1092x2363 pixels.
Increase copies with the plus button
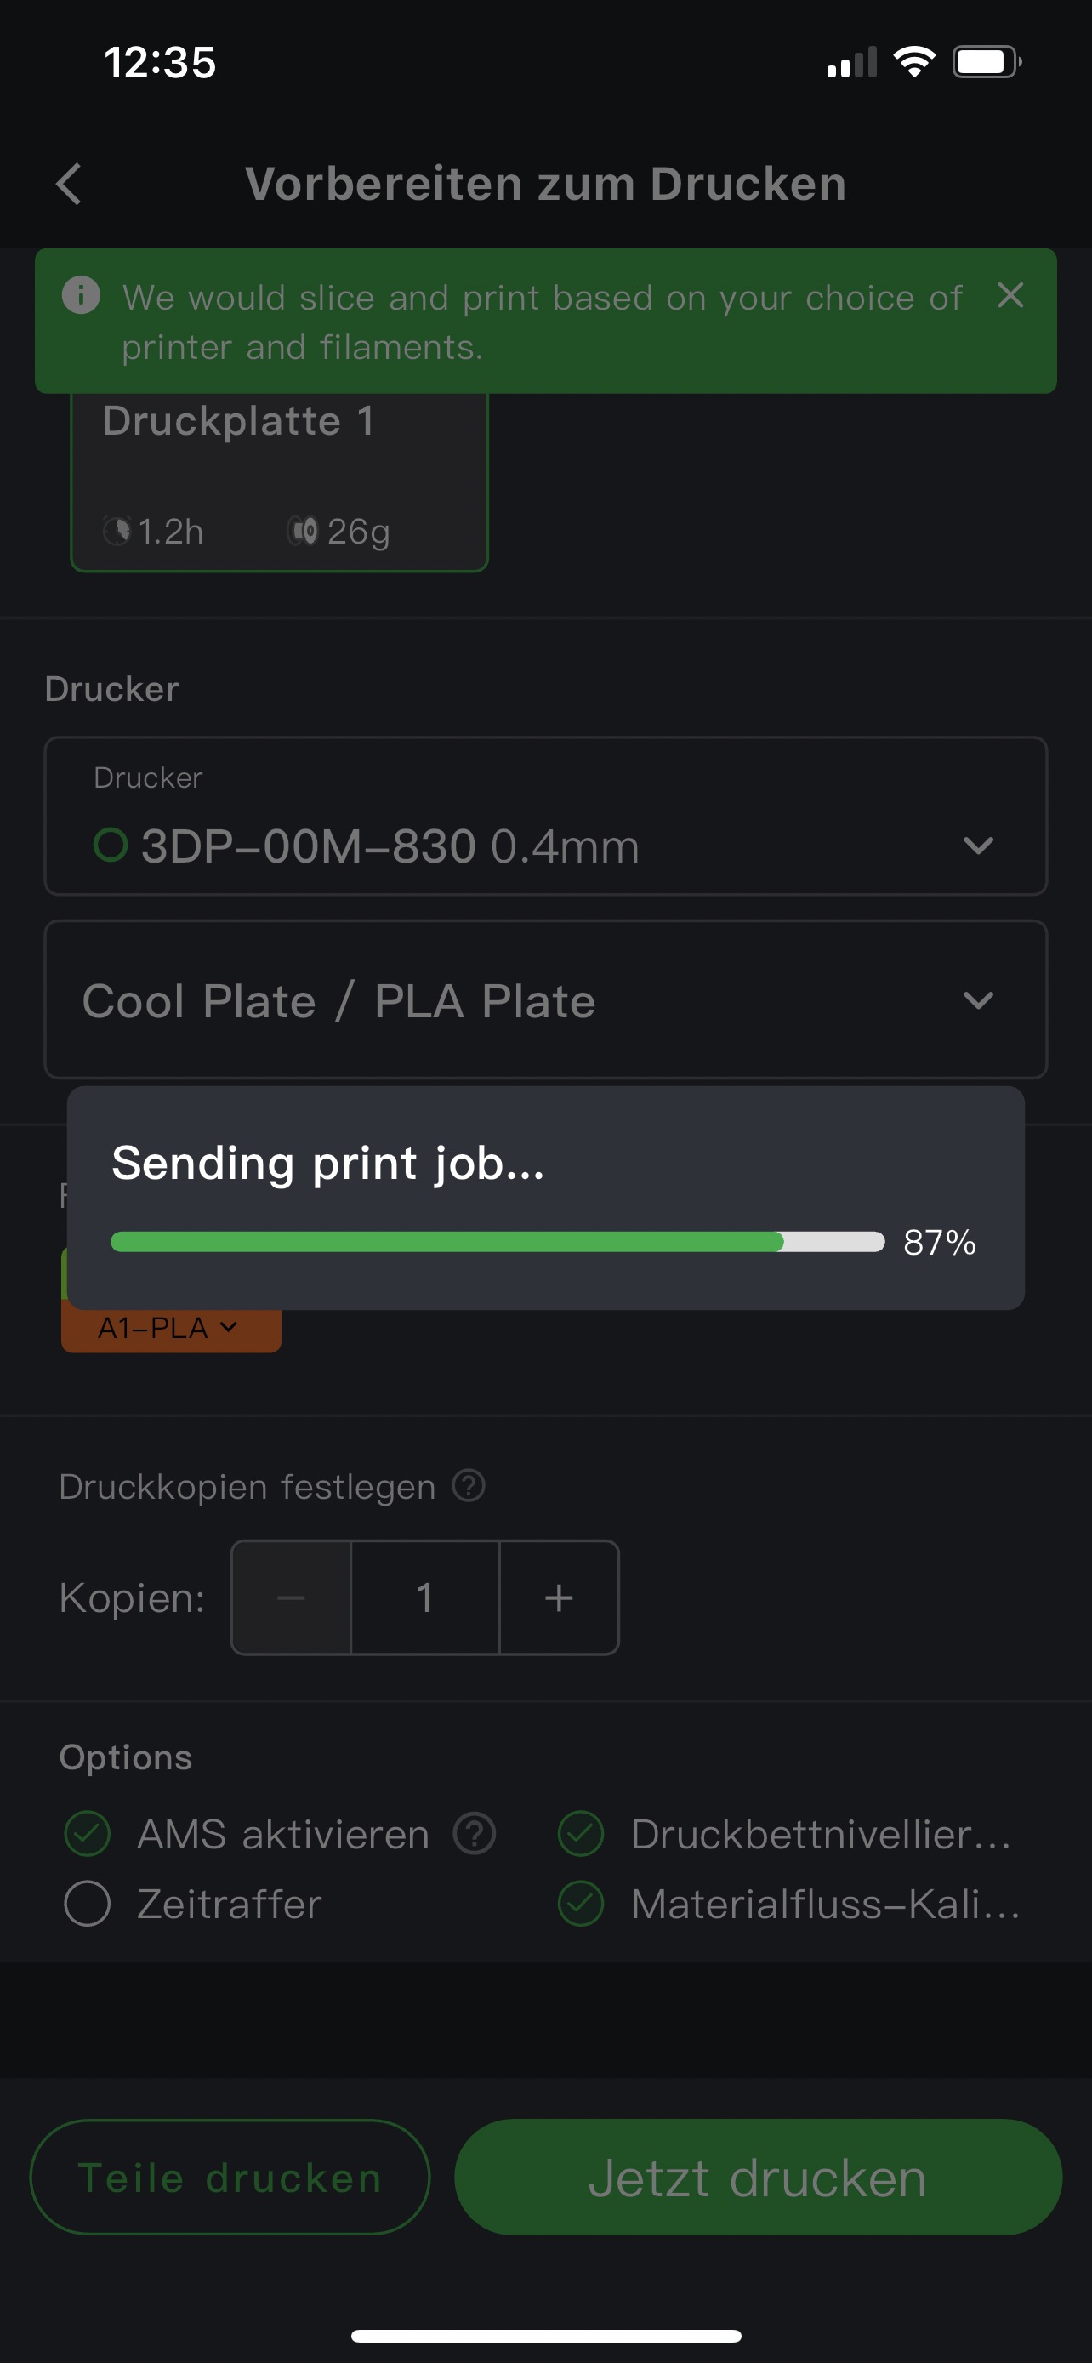pyautogui.click(x=559, y=1598)
